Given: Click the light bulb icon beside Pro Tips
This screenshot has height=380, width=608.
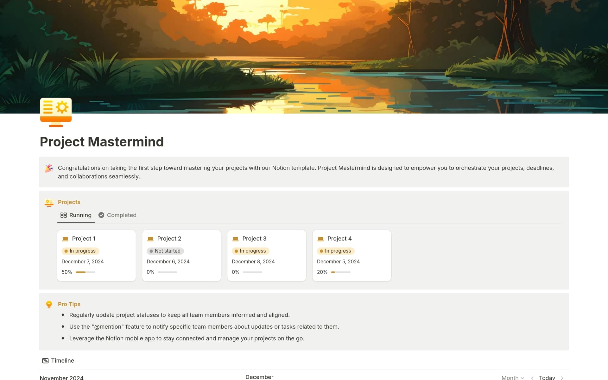Looking at the screenshot, I should (49, 304).
